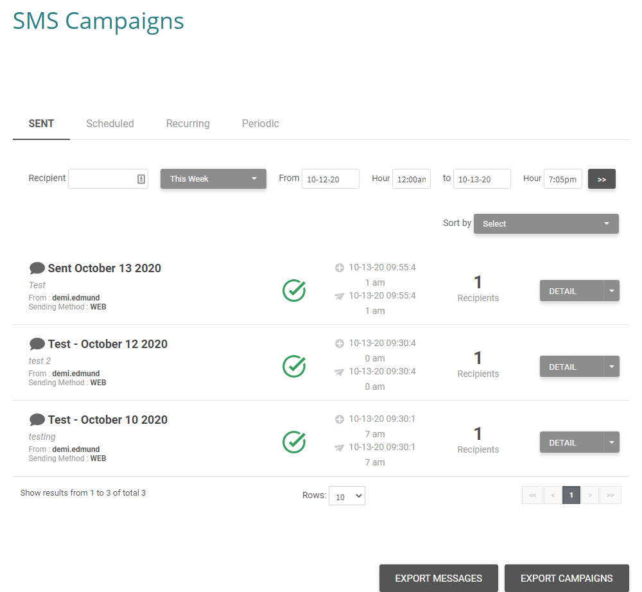This screenshot has width=642, height=592.
Task: Go to first page of results
Action: [x=532, y=496]
